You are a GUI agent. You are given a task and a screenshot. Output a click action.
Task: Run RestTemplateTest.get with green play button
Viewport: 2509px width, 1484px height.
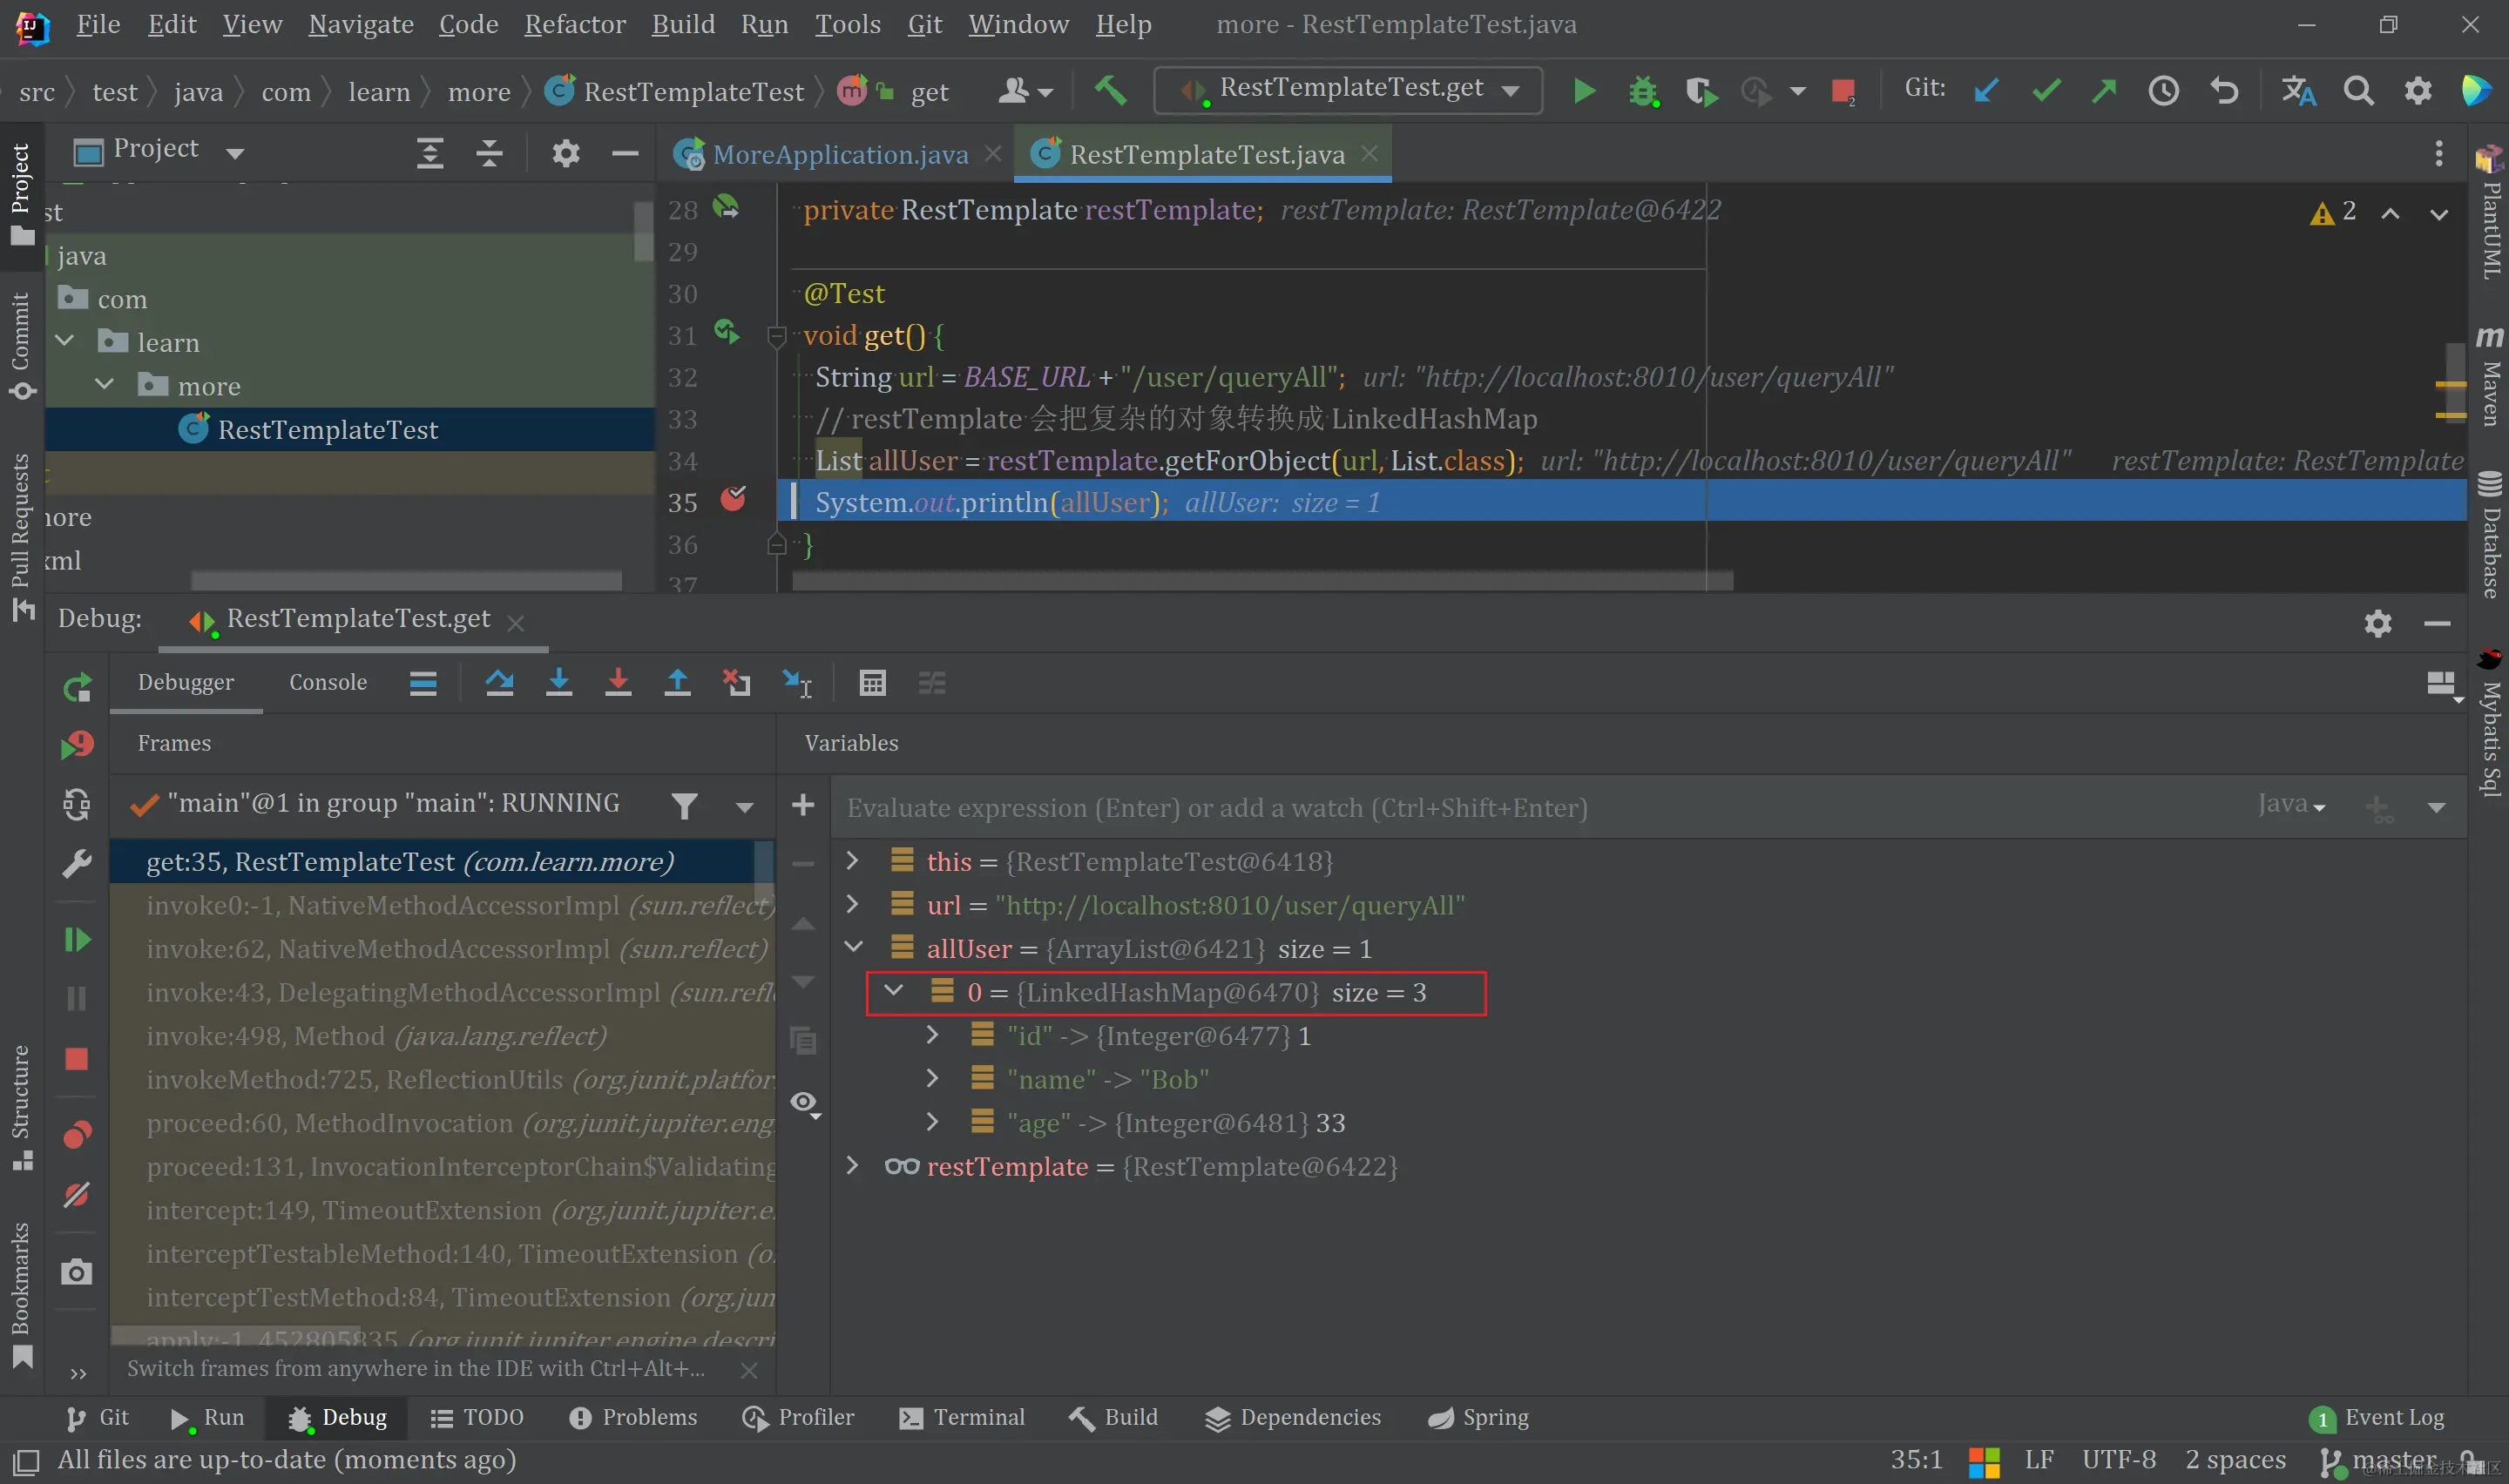click(1583, 91)
